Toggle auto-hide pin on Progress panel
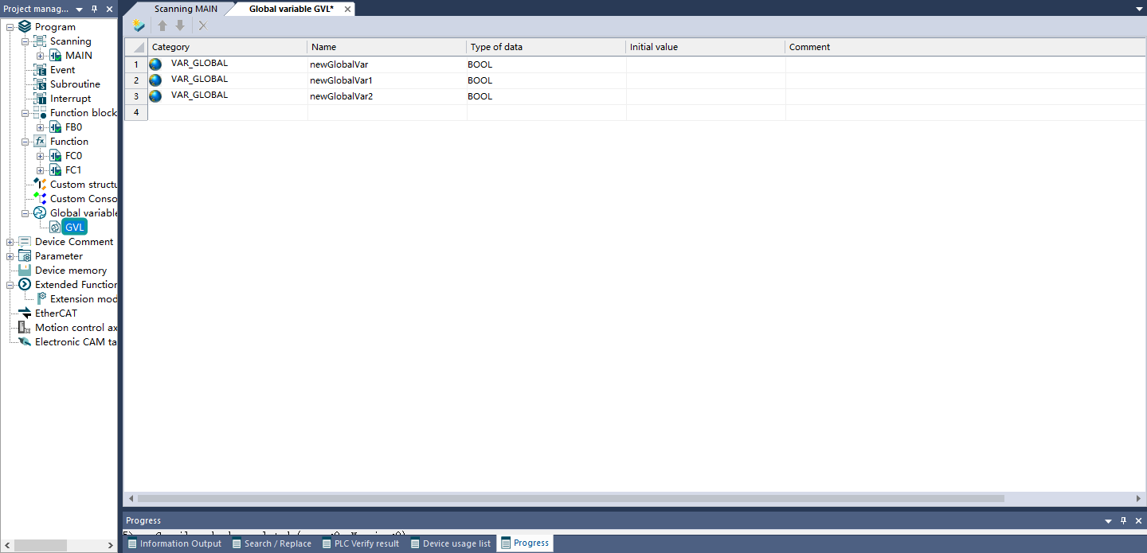This screenshot has height=553, width=1147. [x=1123, y=520]
